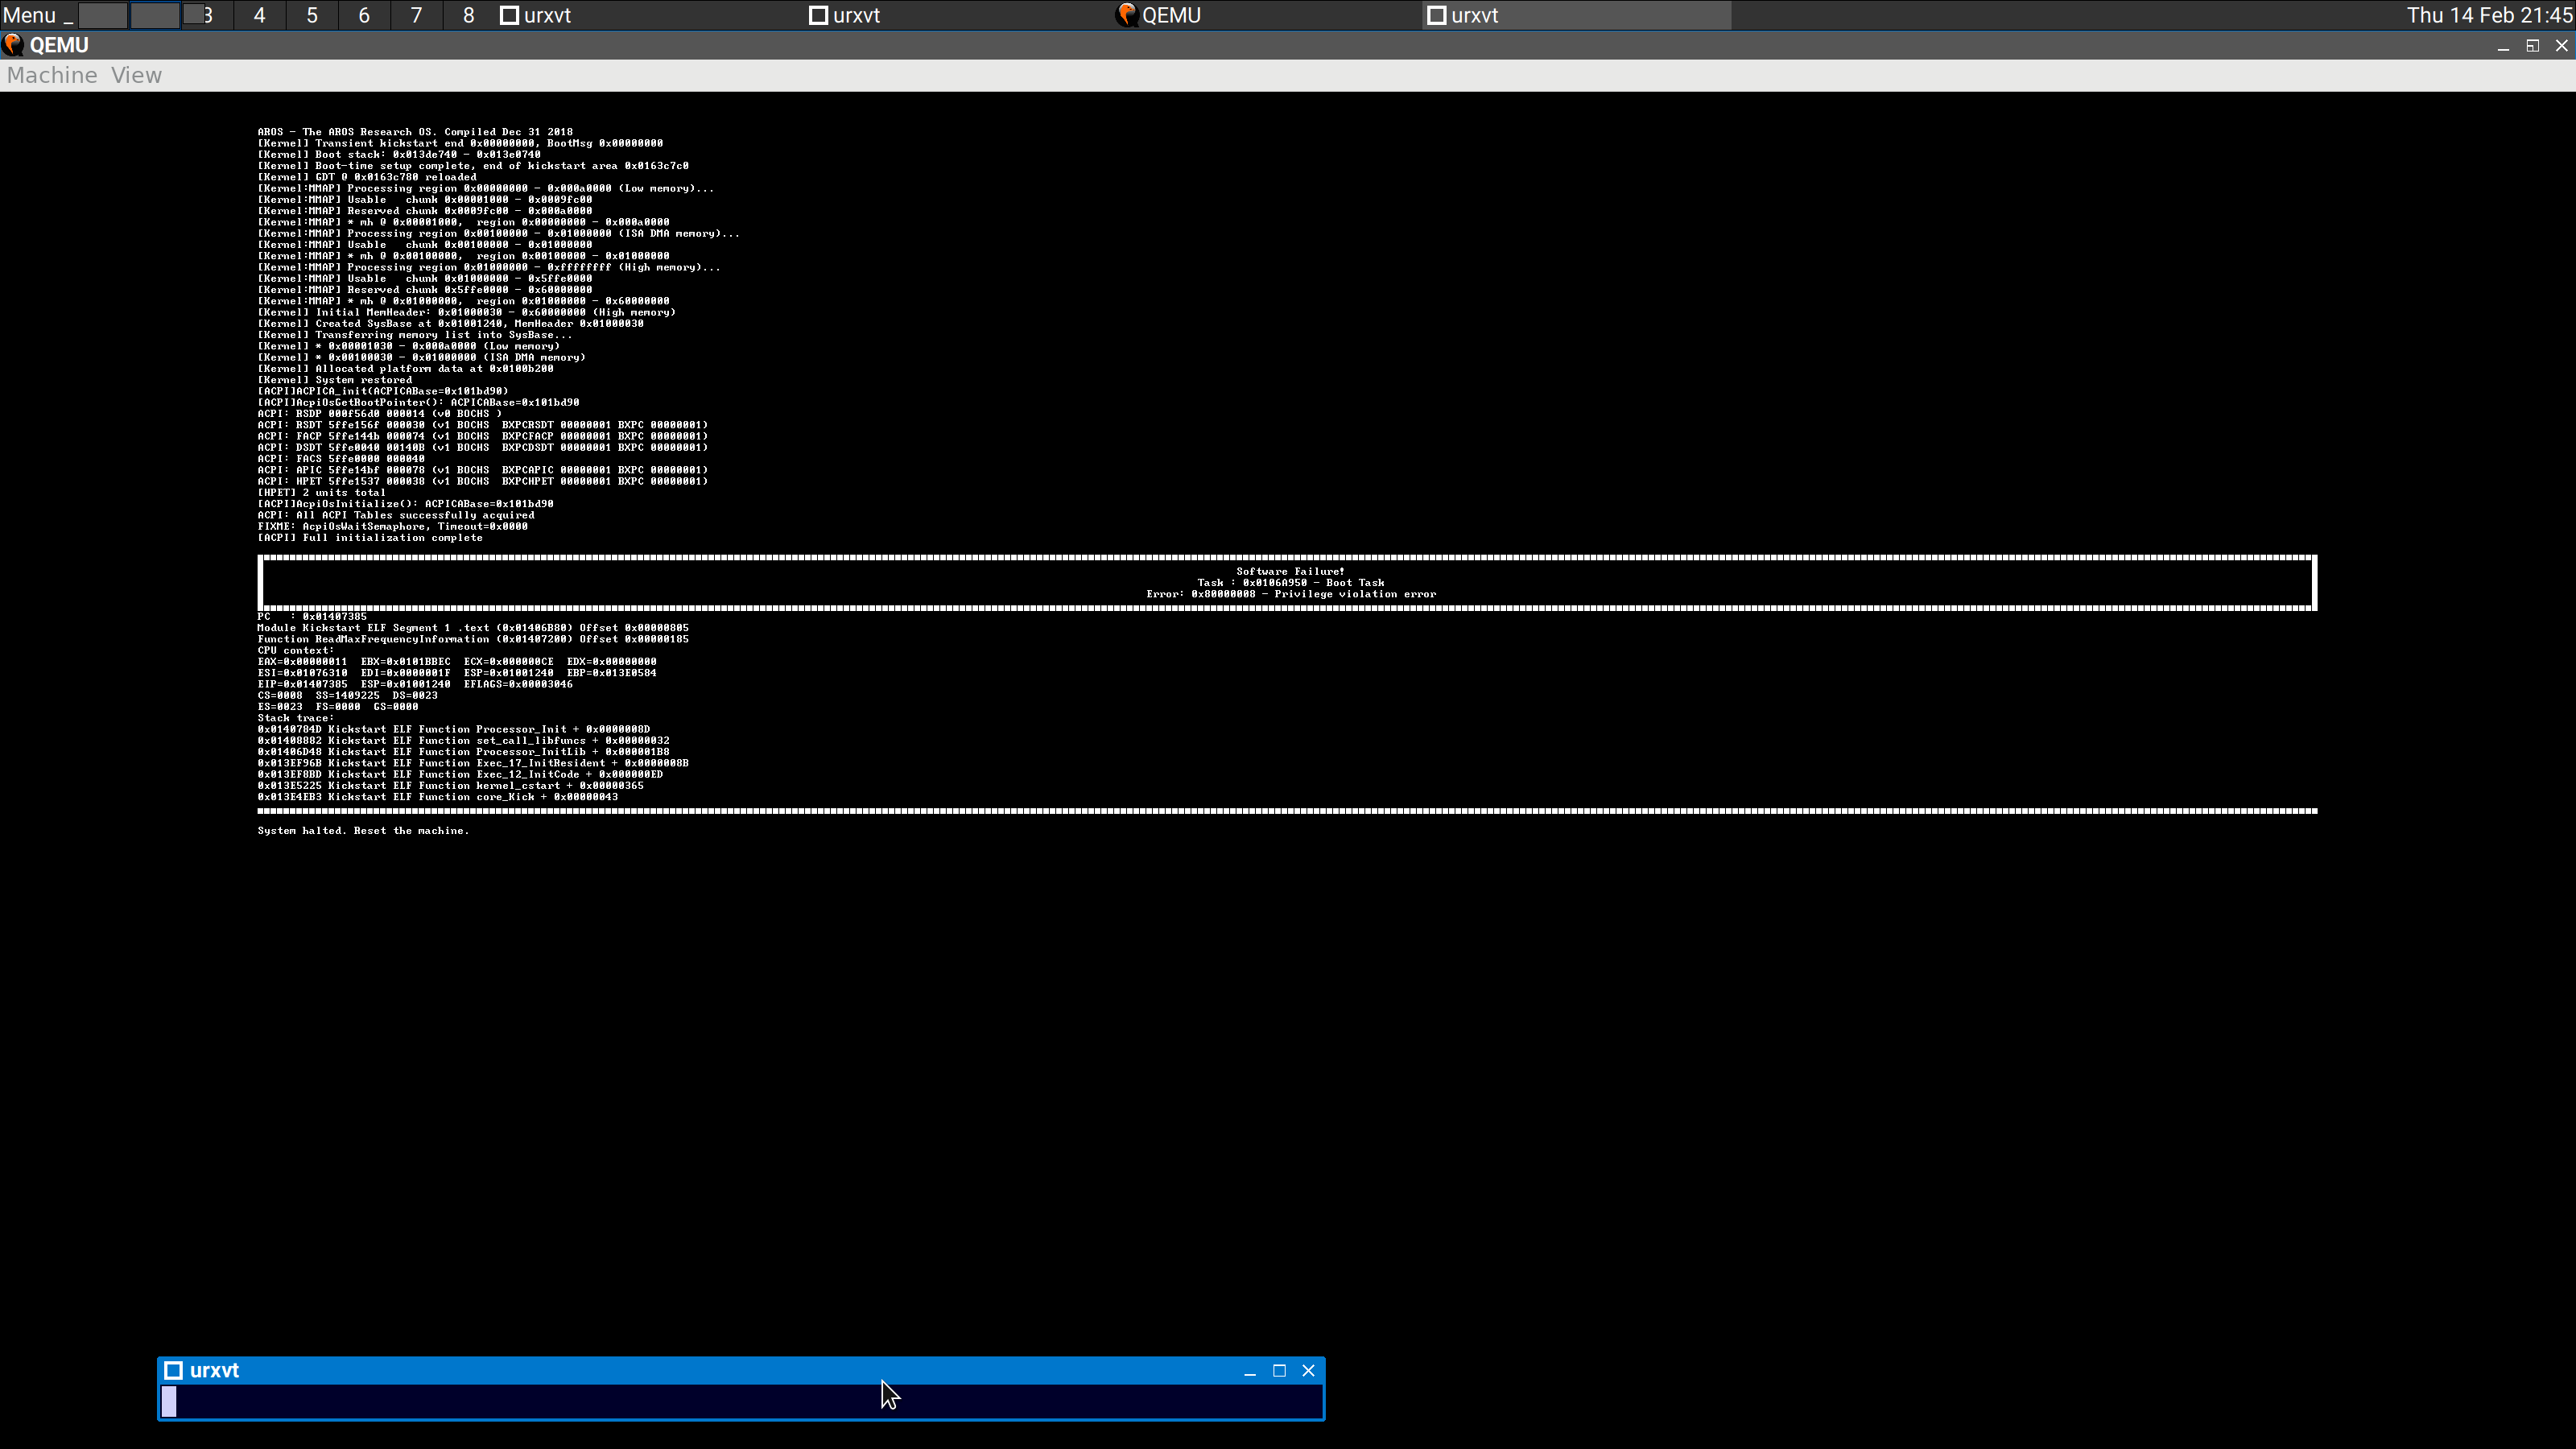The height and width of the screenshot is (1449, 2576).
Task: Click the "EIP=0x01407385" register line
Action: pyautogui.click(x=415, y=685)
